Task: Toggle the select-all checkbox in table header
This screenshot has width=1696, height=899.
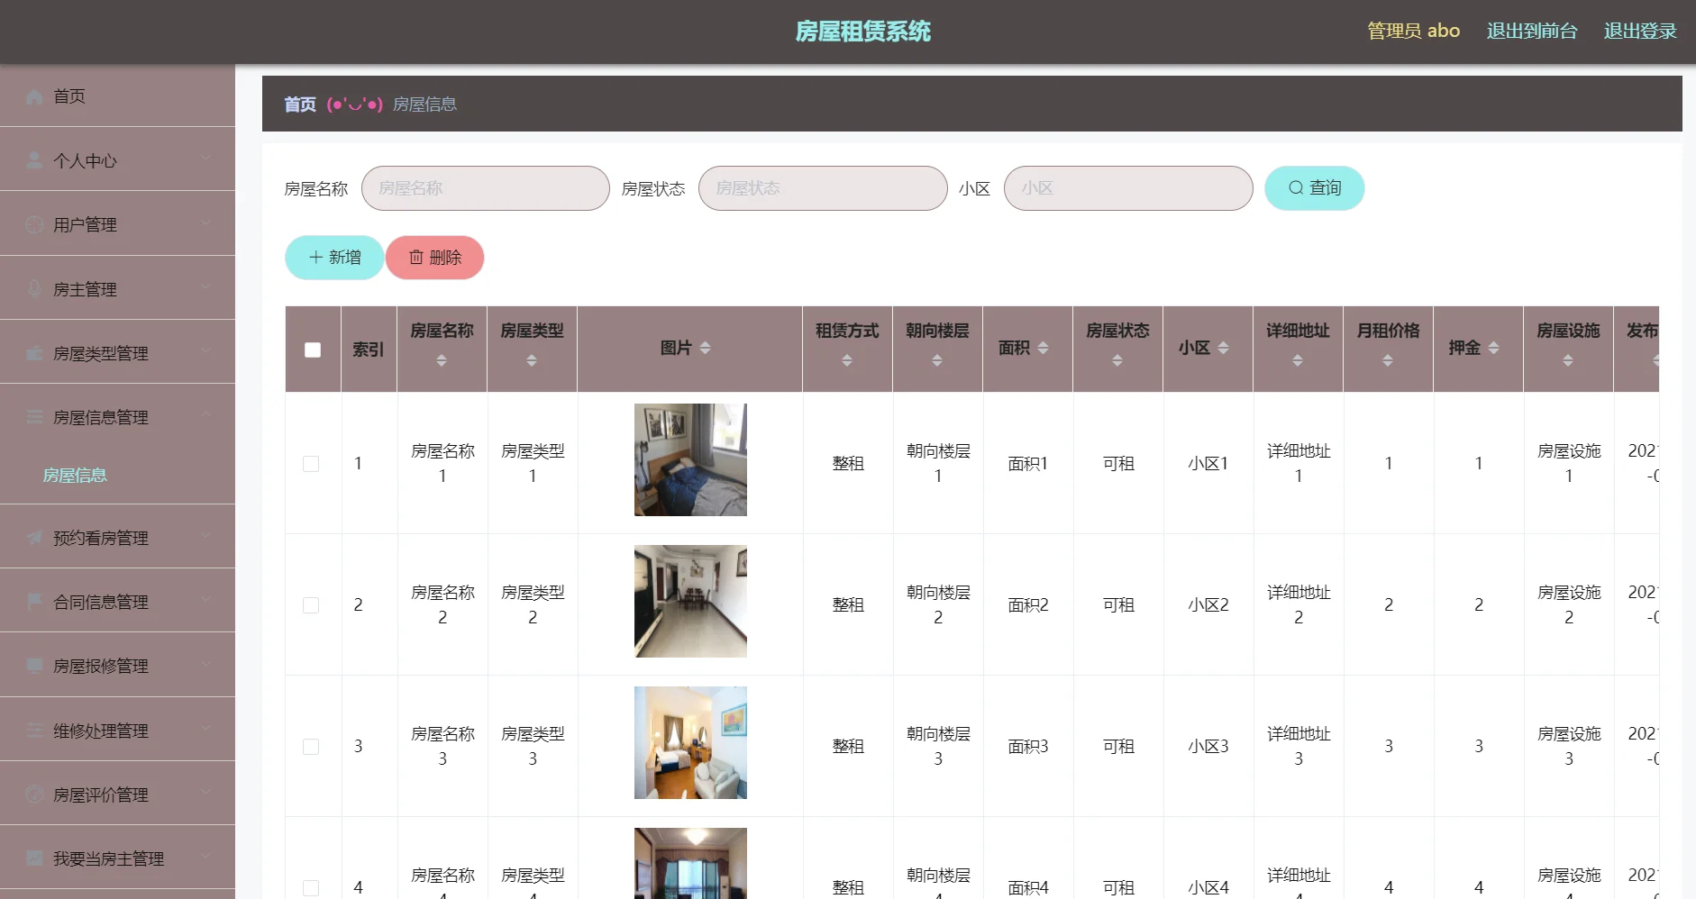Action: pos(312,349)
